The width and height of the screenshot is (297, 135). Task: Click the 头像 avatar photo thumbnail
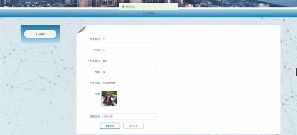tap(109, 98)
